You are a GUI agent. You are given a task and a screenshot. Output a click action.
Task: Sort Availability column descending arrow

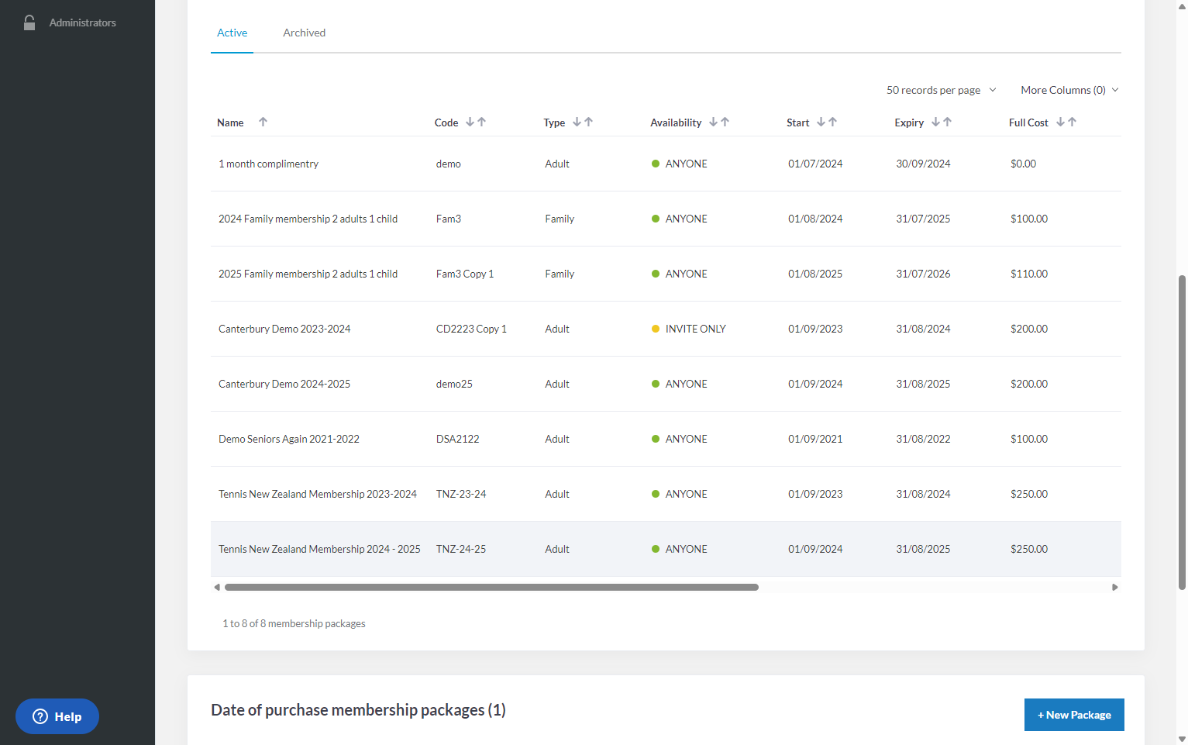click(713, 122)
